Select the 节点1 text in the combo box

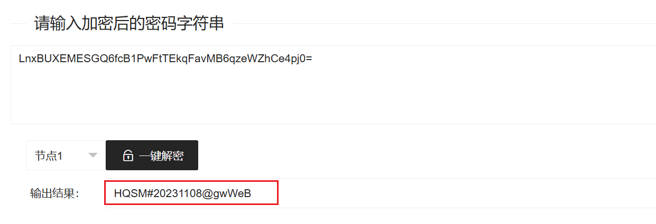click(49, 156)
